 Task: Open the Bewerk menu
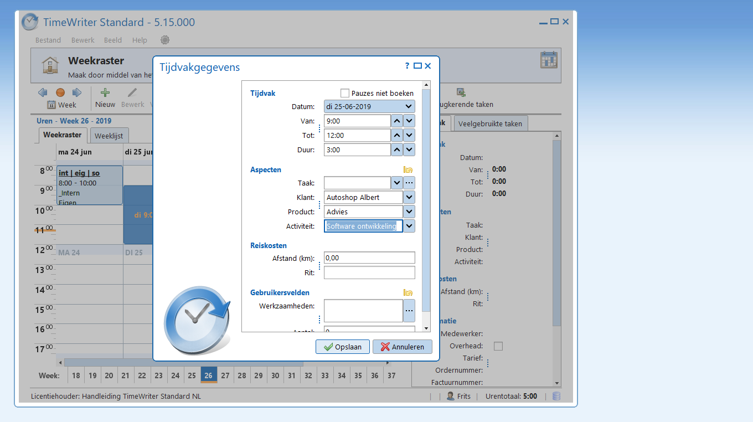tap(82, 40)
